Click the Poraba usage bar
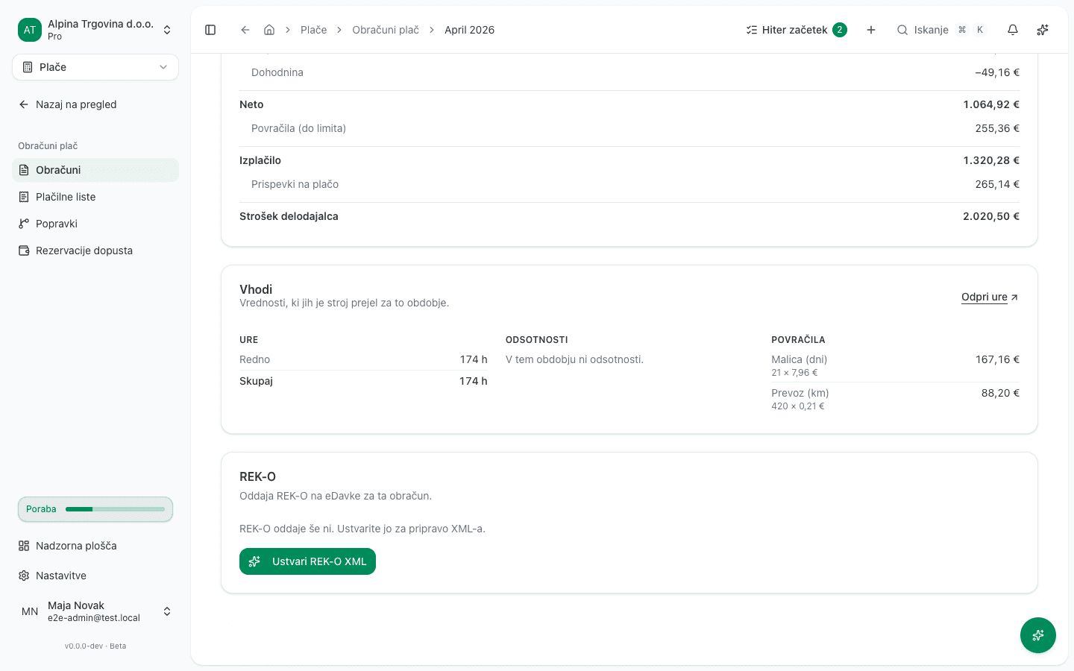Screen dimensions: 1074x671 pyautogui.click(x=95, y=509)
